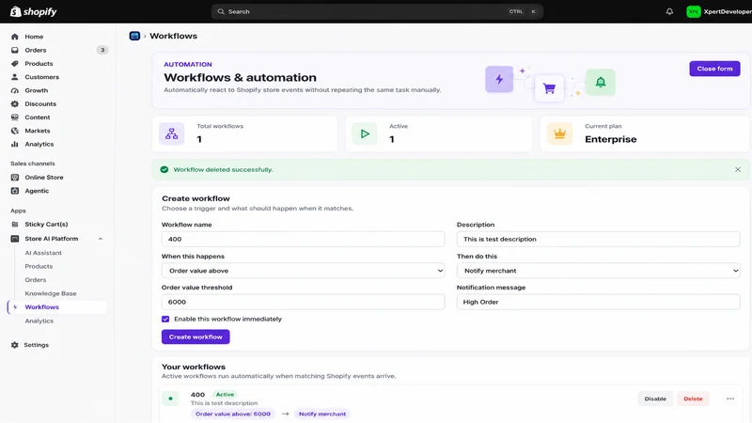
Task: Click the Active badge on workflow 400
Action: tap(225, 394)
